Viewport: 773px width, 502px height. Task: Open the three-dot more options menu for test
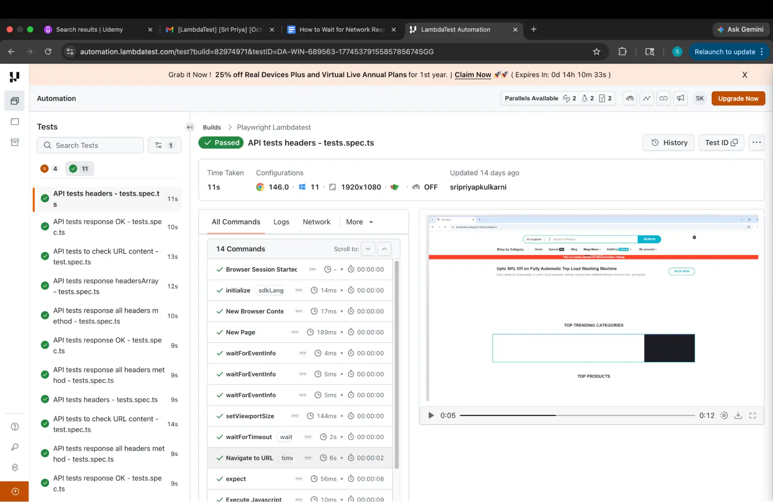(x=757, y=143)
